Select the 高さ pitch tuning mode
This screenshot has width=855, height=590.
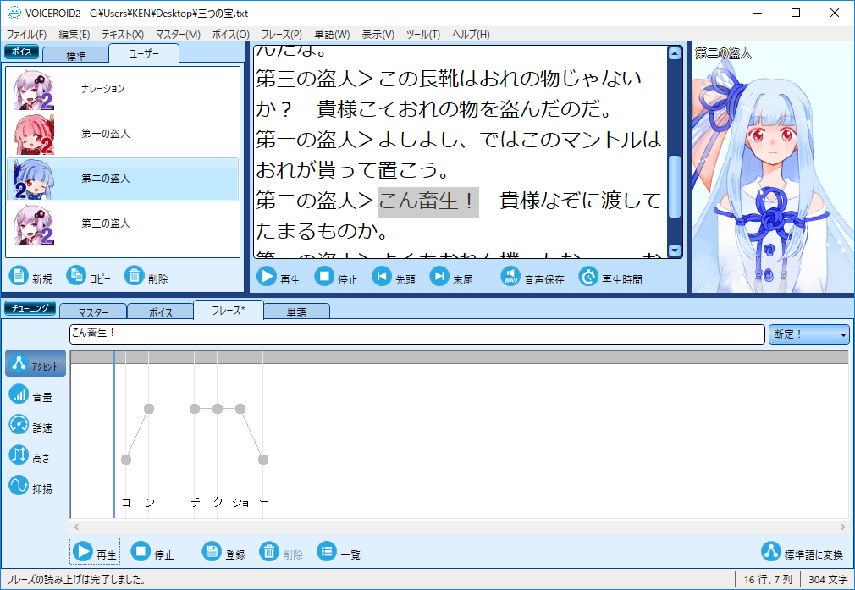(x=30, y=455)
